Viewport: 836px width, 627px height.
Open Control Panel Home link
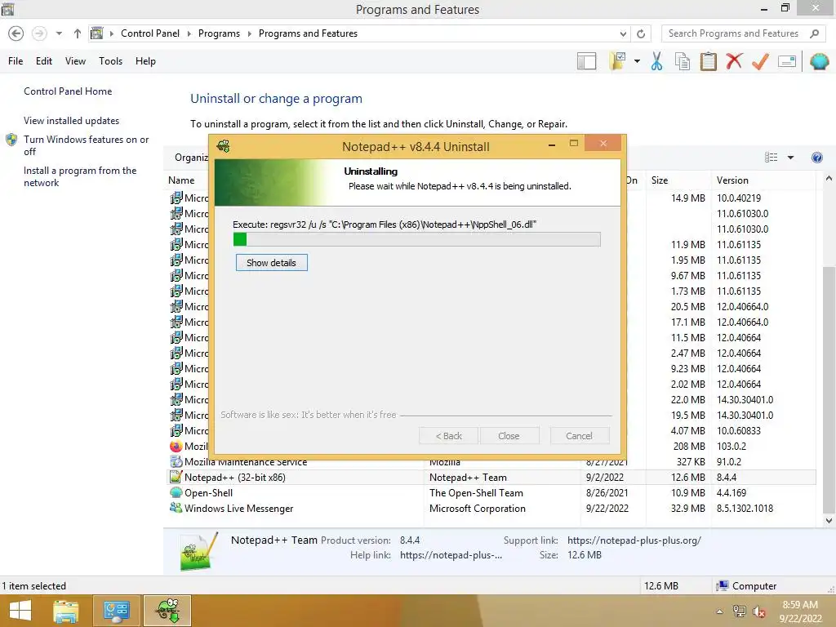point(68,91)
